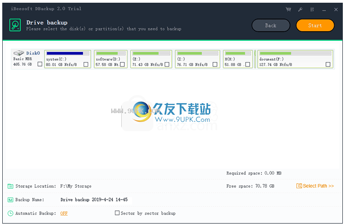Image resolution: width=346 pixels, height=224 pixels.
Task: Click the document (F:) usage bar
Action: point(296,53)
